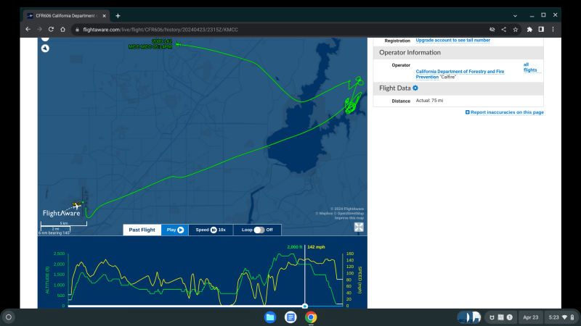Open the Files app in the shelf
Viewport: 581px width, 326px height.
pos(270,317)
